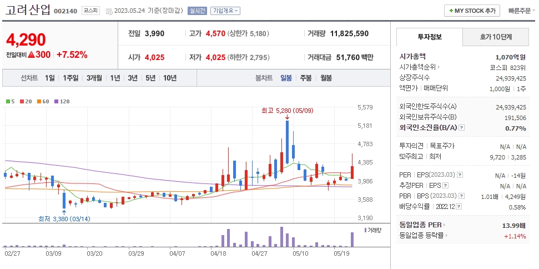The image size is (539, 269).
Task: Open help icon next to 배당수익률 2022.12
Action: pos(459,207)
